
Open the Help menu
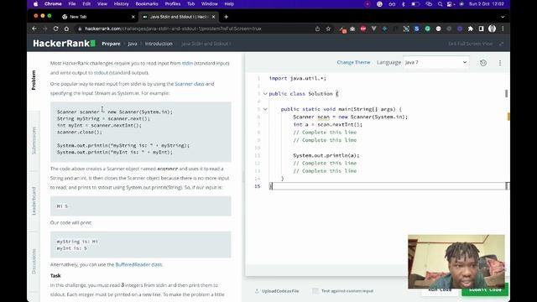pyautogui.click(x=229, y=4)
